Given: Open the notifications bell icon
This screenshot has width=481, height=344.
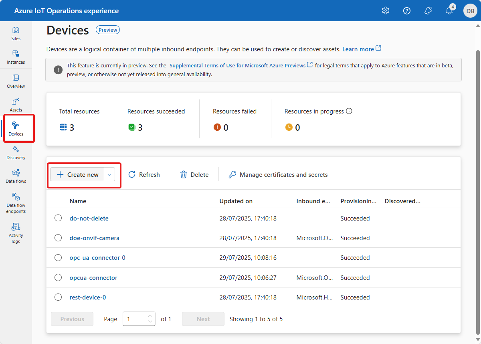Looking at the screenshot, I should (x=449, y=11).
